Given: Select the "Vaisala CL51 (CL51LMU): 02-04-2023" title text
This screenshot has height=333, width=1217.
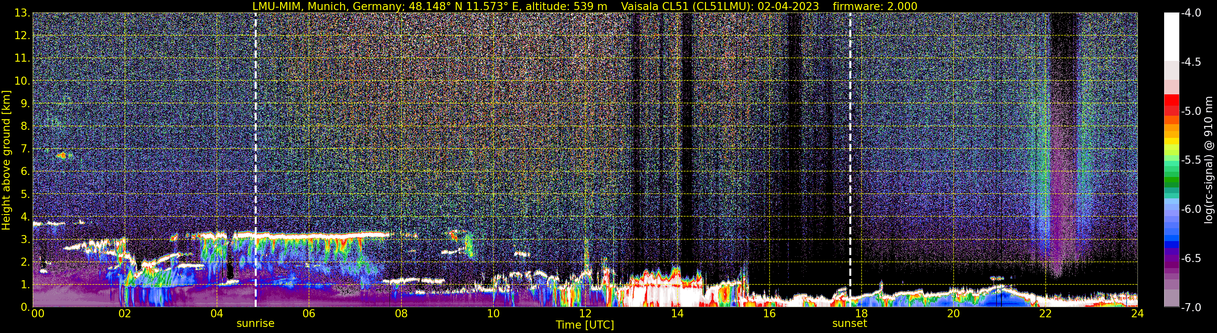Looking at the screenshot, I should point(720,6).
